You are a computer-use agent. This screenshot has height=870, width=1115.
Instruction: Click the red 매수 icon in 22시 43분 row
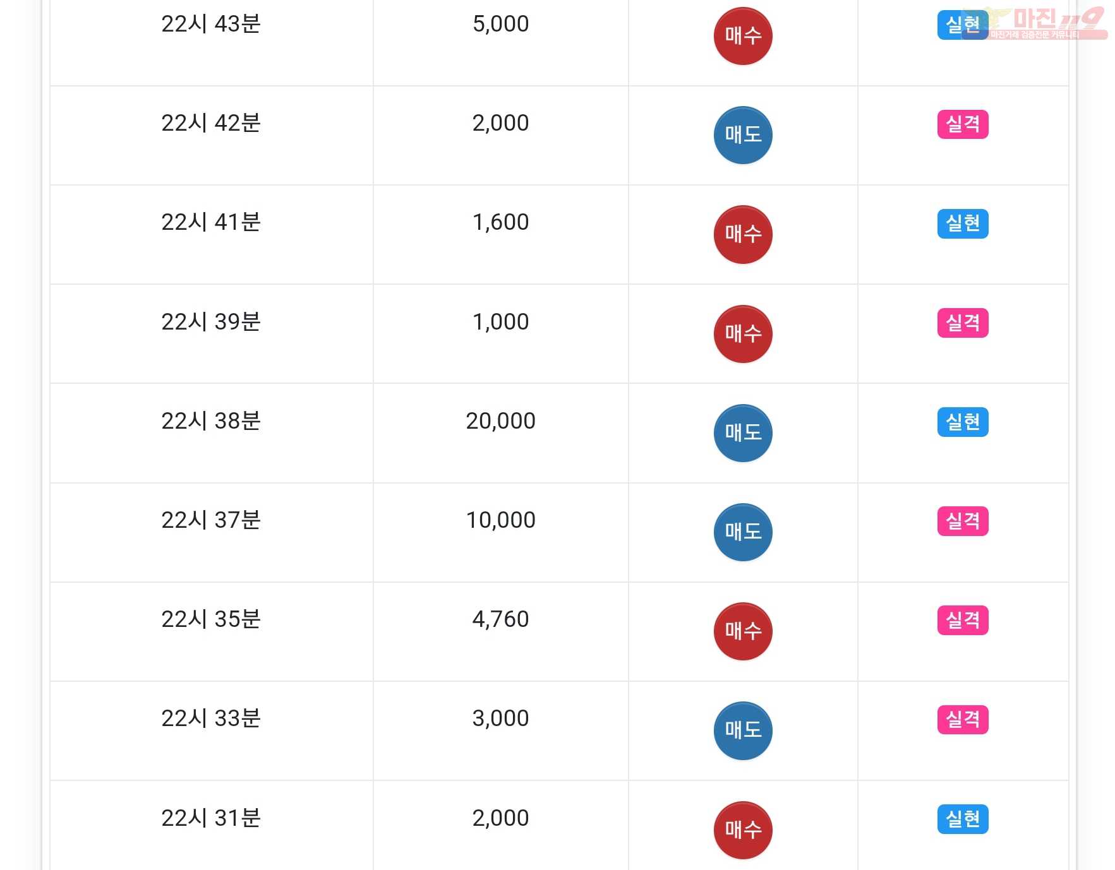pos(743,36)
